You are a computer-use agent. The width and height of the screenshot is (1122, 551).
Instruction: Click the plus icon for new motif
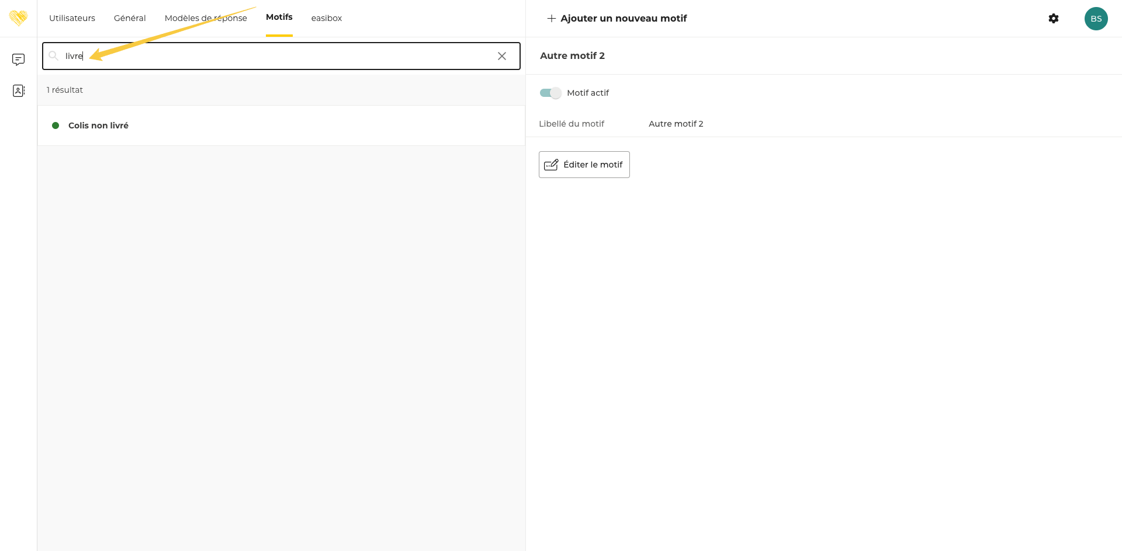pyautogui.click(x=550, y=19)
